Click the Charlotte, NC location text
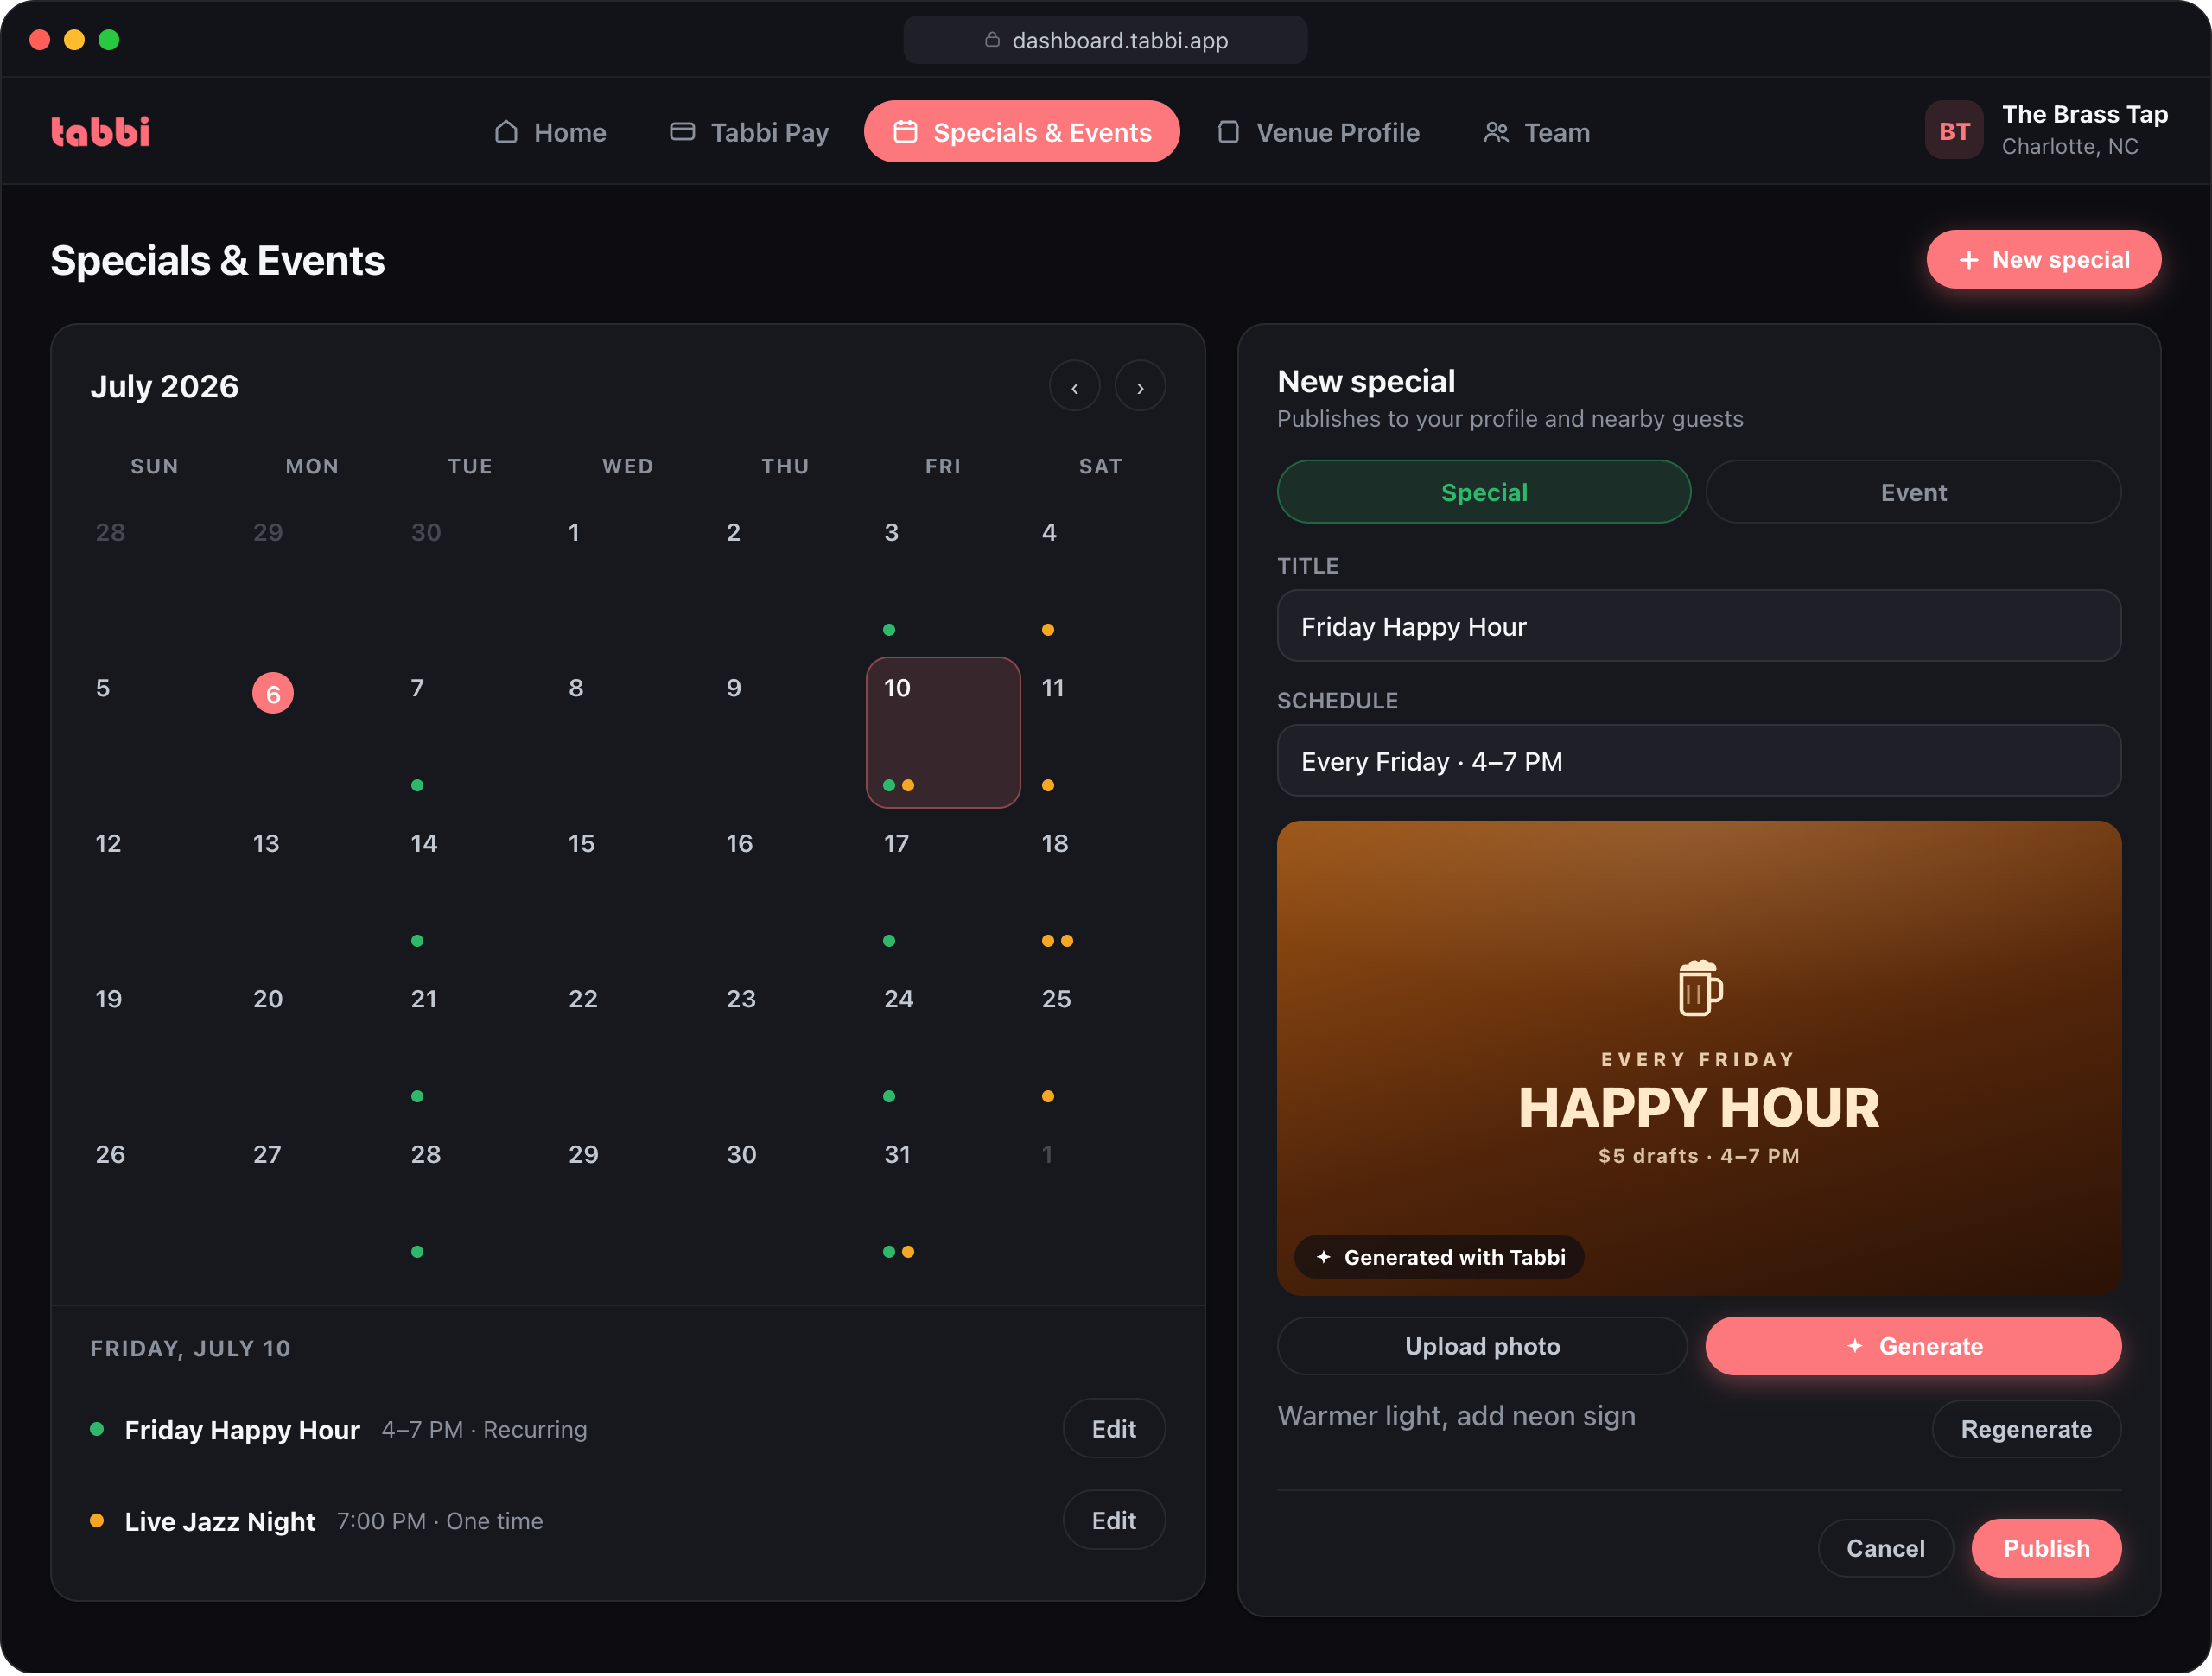Screen dimensions: 2212x1676 point(2070,147)
